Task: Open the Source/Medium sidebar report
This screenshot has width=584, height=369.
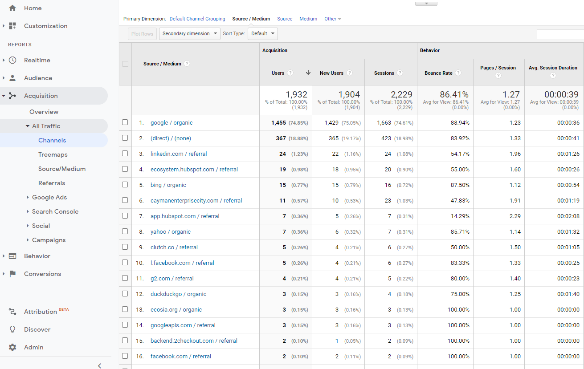Action: [x=62, y=169]
